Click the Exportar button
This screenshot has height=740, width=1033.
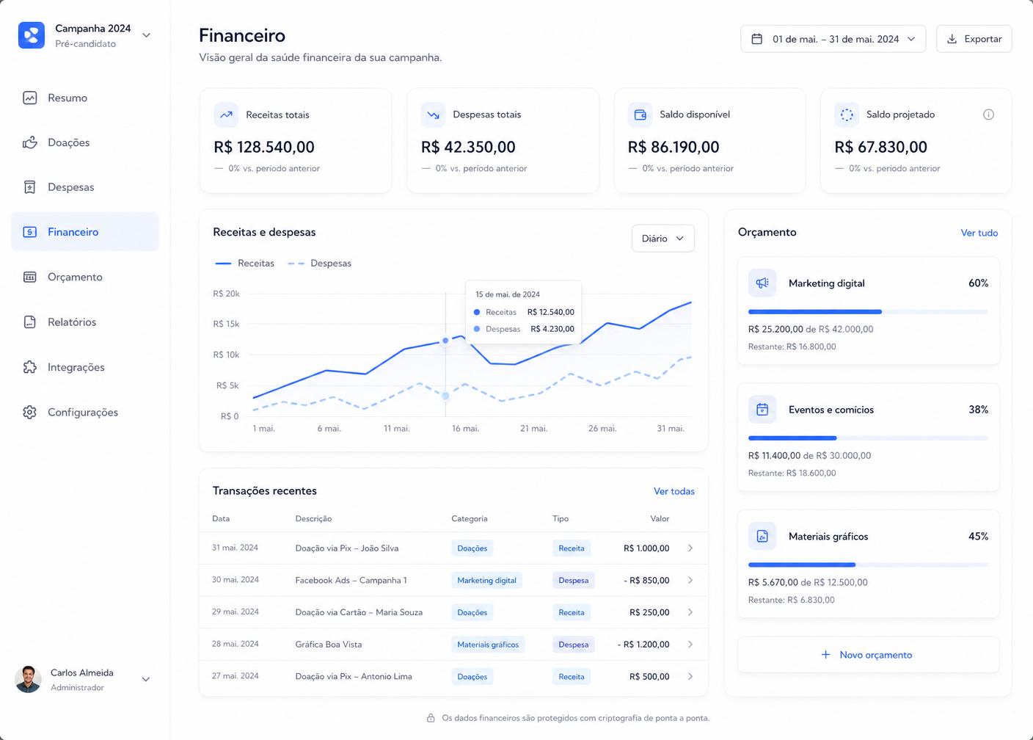coord(974,39)
